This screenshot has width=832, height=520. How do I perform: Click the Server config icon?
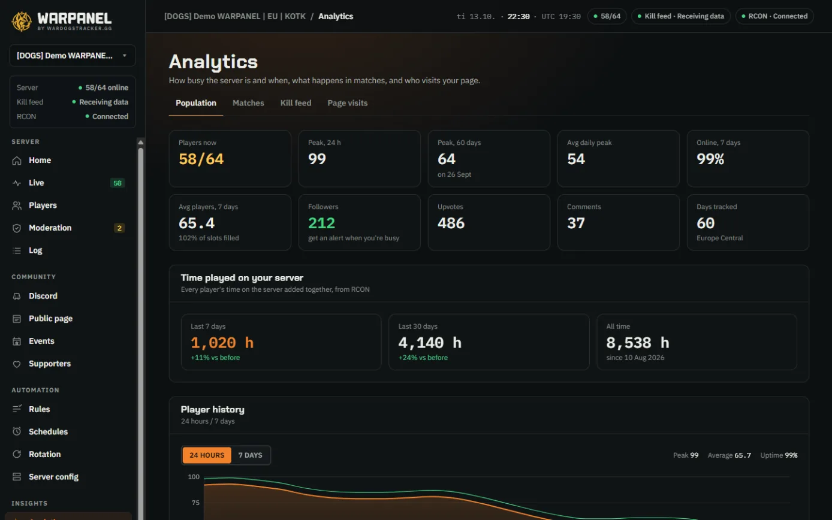click(x=17, y=477)
